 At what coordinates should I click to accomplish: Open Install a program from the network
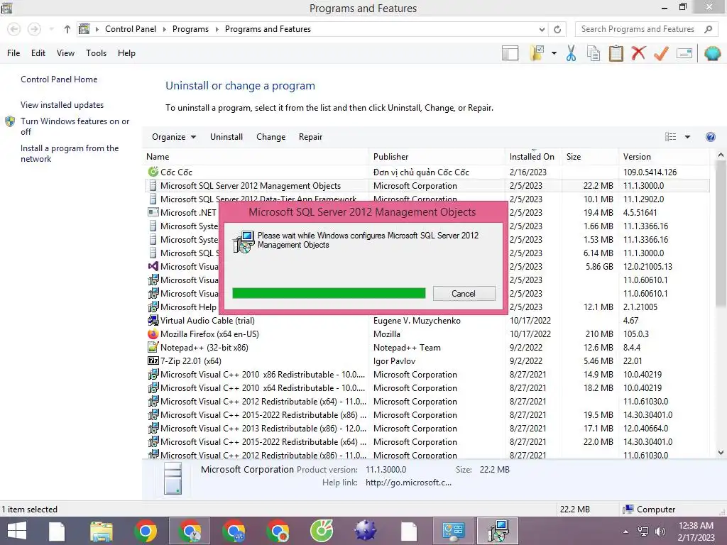(70, 153)
